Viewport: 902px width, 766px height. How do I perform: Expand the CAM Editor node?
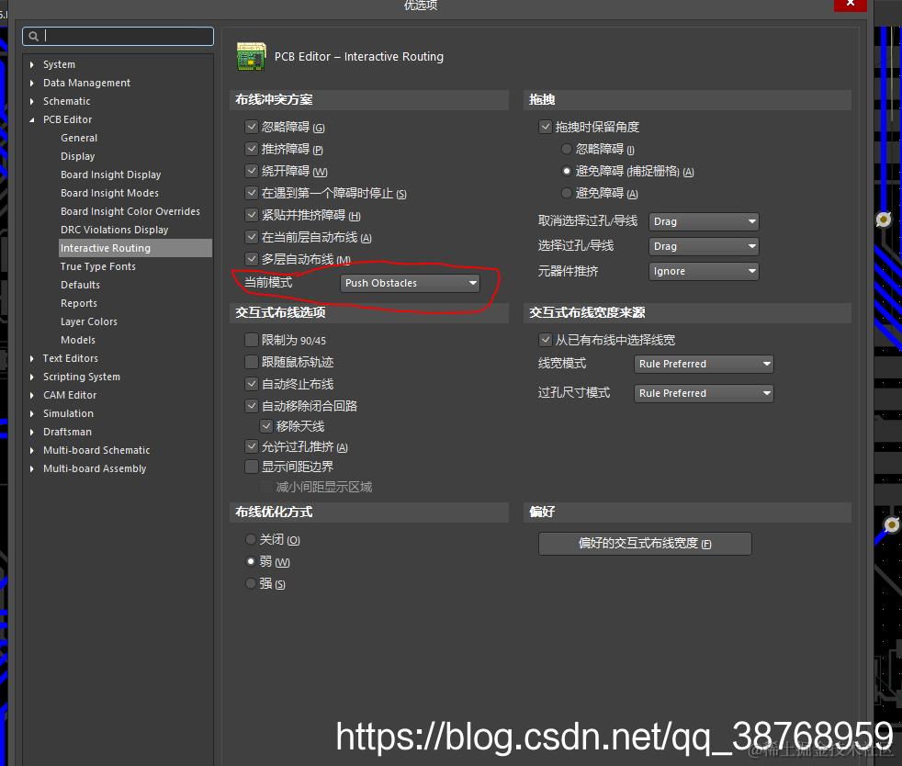coord(31,395)
